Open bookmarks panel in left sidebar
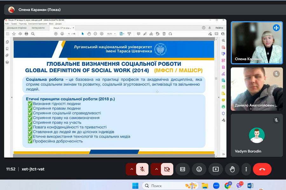The height and width of the screenshot is (190, 286). pyautogui.click(x=7, y=49)
